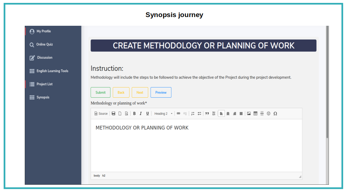Click the document Preview magnifier icon
Viewport: 346px width, 192px height.
127,114
